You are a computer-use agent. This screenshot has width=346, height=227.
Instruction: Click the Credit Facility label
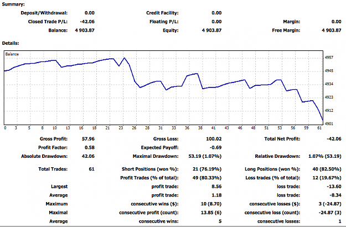tap(162, 13)
